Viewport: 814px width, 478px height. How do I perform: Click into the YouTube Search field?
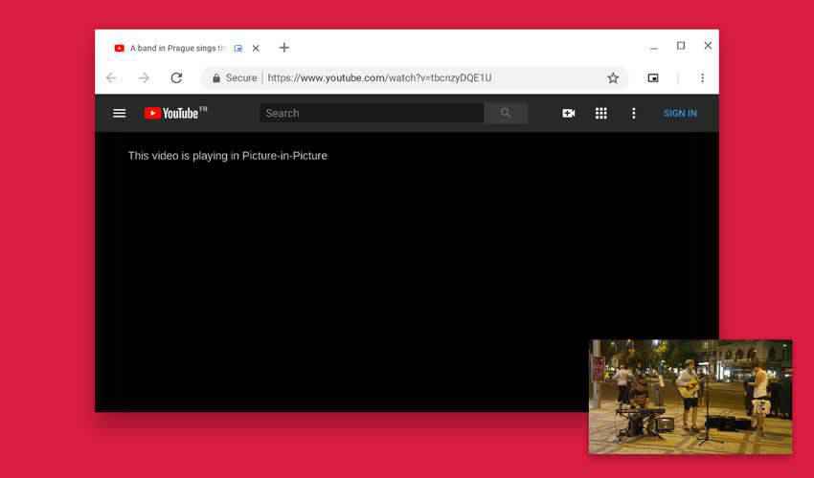(x=372, y=113)
